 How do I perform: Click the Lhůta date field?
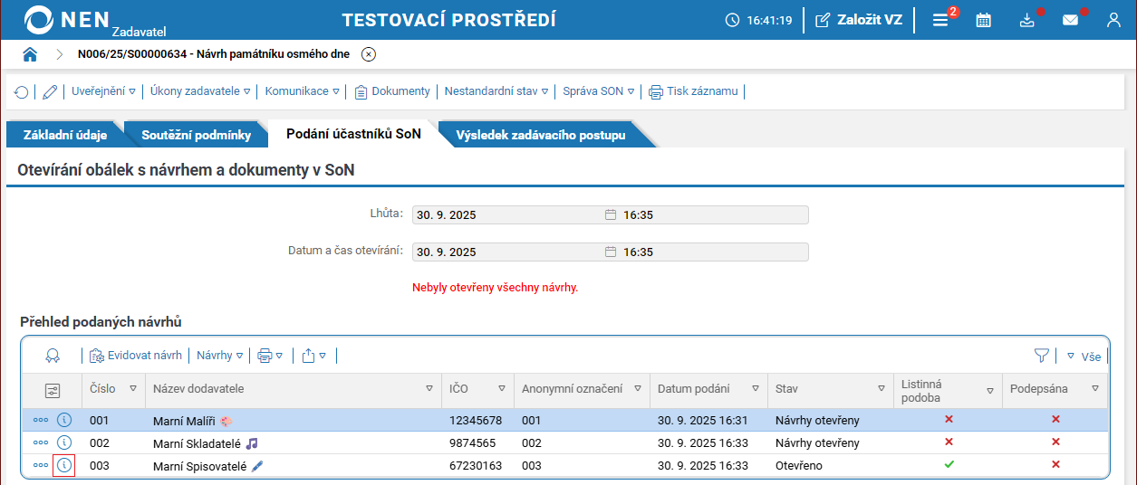tap(610, 215)
